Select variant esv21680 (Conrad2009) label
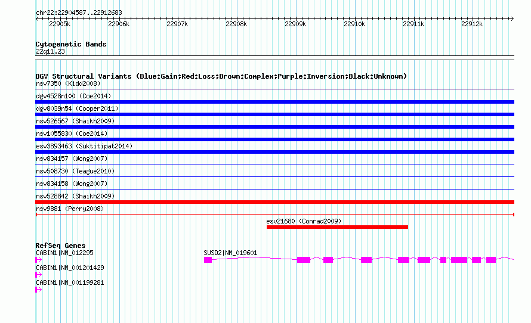Image resolution: width=531 pixels, height=323 pixels. tap(304, 221)
